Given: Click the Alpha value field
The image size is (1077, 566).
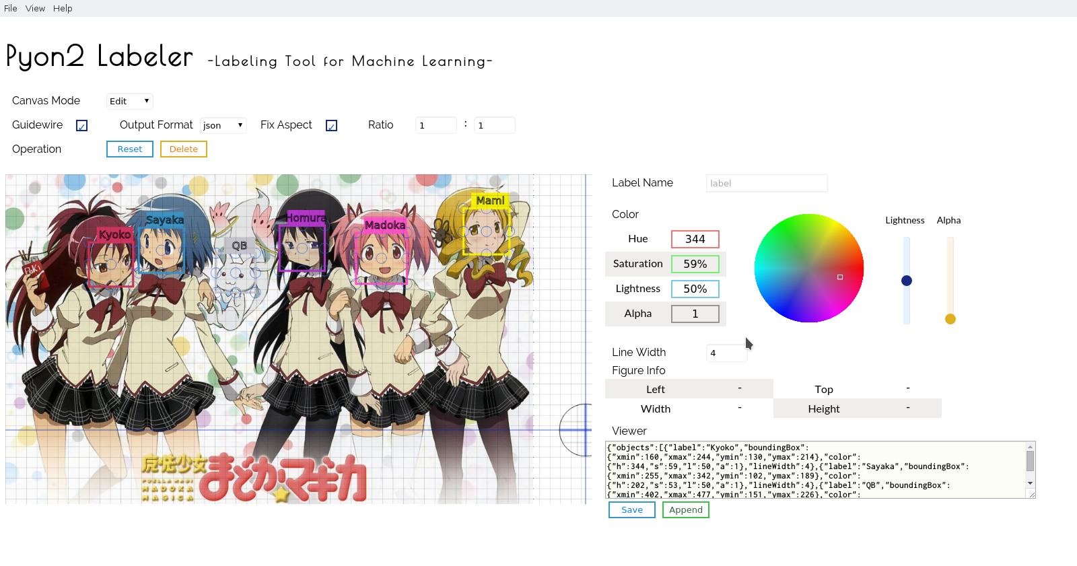Looking at the screenshot, I should tap(695, 314).
